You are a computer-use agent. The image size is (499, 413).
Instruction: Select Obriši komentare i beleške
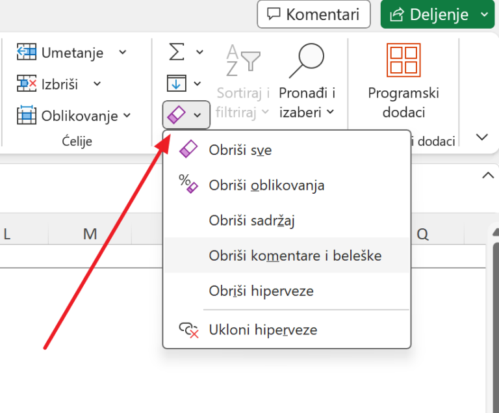pyautogui.click(x=287, y=255)
